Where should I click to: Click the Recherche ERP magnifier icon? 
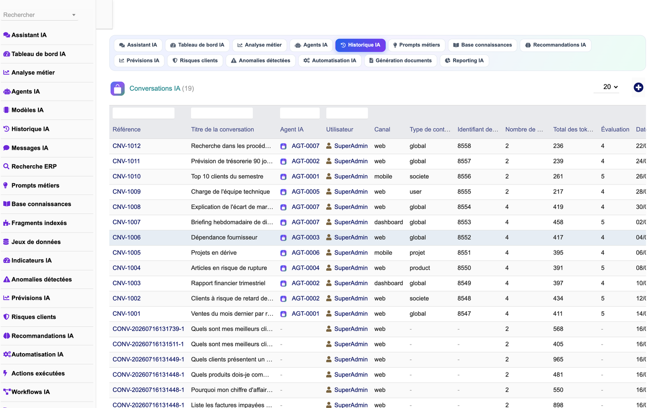pyautogui.click(x=6, y=167)
